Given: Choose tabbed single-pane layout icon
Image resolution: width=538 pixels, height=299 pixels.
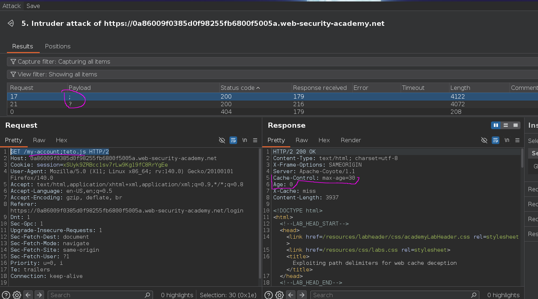Looking at the screenshot, I should point(515,125).
